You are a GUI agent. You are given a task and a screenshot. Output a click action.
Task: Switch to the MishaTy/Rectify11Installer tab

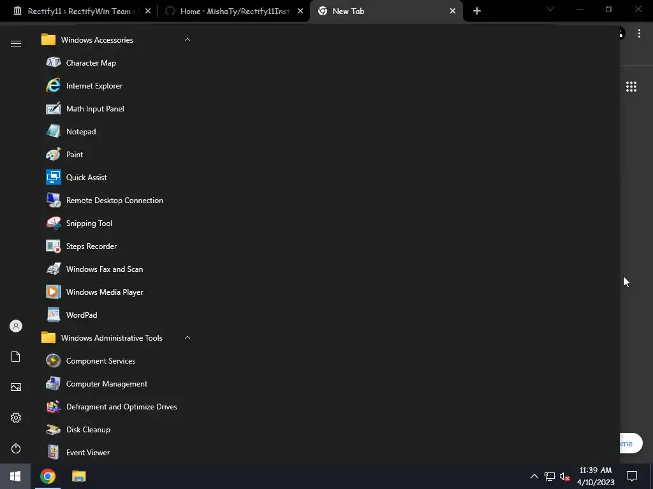pos(235,11)
